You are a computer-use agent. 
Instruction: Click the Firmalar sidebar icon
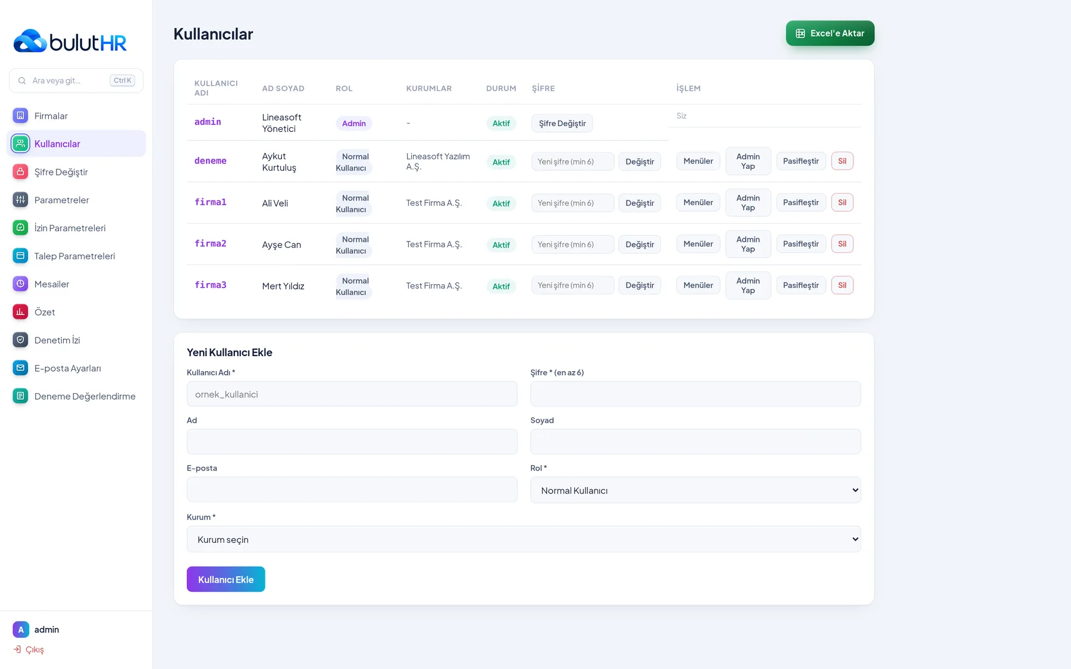(x=20, y=115)
